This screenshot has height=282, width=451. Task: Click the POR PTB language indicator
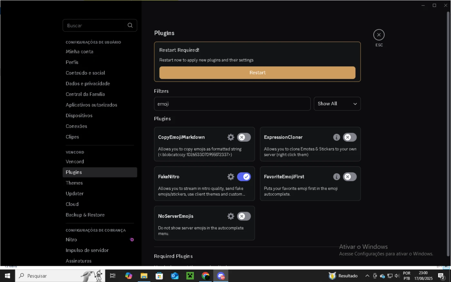tap(407, 276)
